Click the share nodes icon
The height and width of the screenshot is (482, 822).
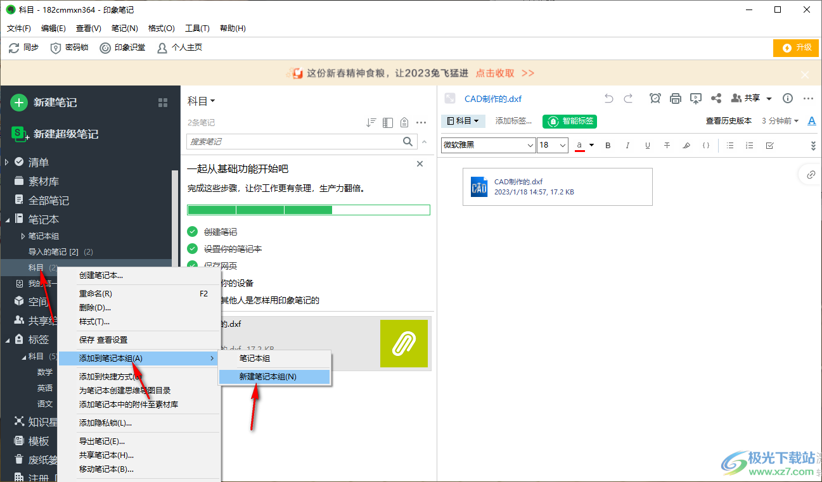(x=716, y=98)
